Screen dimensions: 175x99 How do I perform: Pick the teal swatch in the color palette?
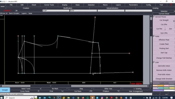[x=161, y=88]
